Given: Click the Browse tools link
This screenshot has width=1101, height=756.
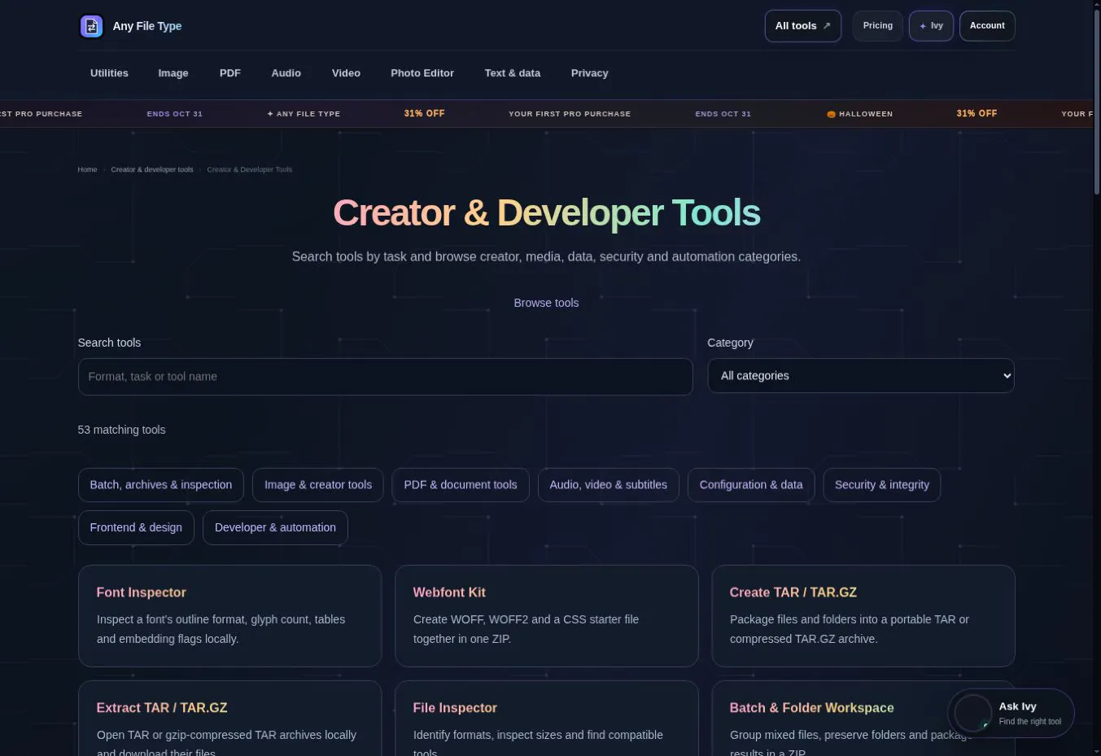Looking at the screenshot, I should [546, 303].
